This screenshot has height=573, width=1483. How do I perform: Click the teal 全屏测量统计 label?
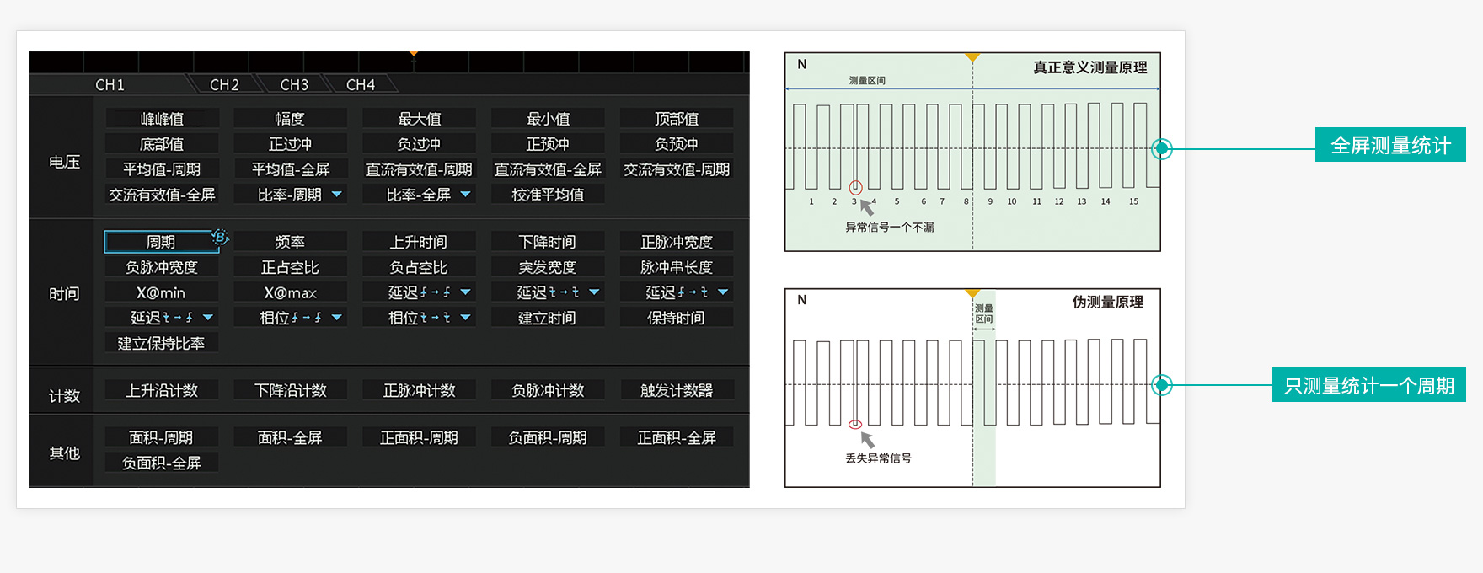point(1390,145)
